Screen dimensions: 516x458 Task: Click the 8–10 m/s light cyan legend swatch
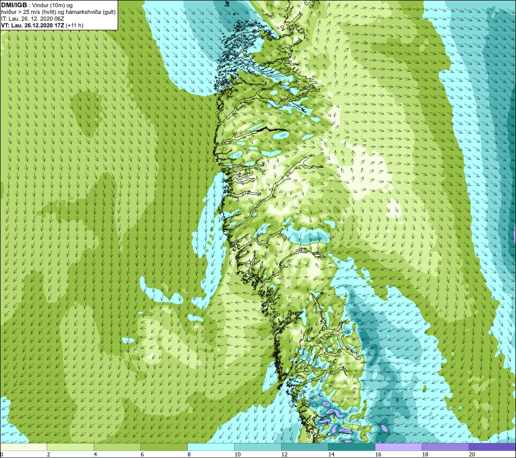pos(211,447)
